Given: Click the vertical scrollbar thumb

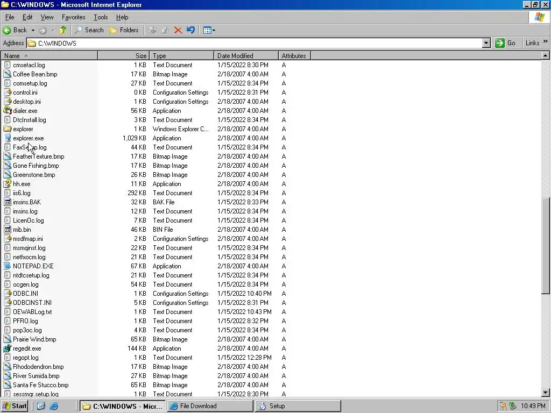Looking at the screenshot, I should [x=546, y=245].
